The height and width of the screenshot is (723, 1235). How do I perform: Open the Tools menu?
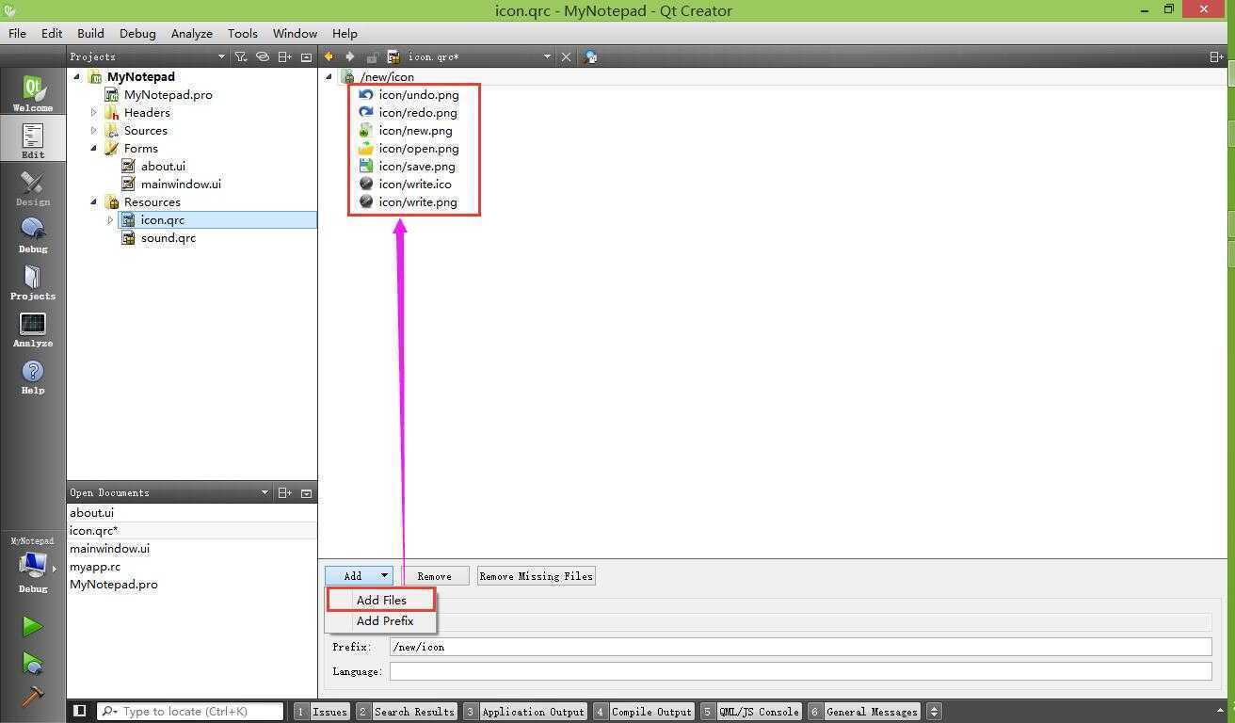(242, 33)
